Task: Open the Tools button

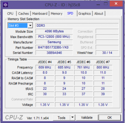Action: tap(61, 118)
